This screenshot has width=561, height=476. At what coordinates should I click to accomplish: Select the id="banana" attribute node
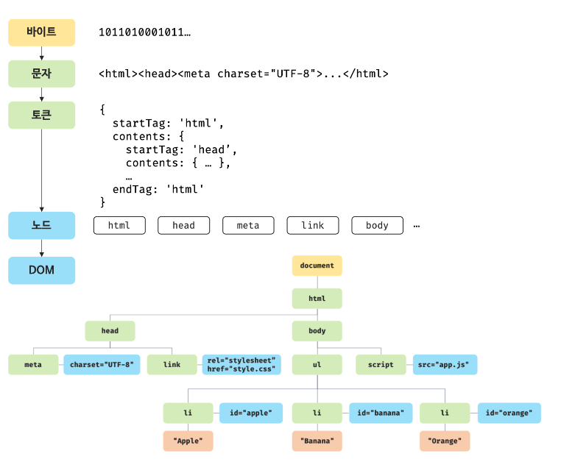tap(381, 413)
